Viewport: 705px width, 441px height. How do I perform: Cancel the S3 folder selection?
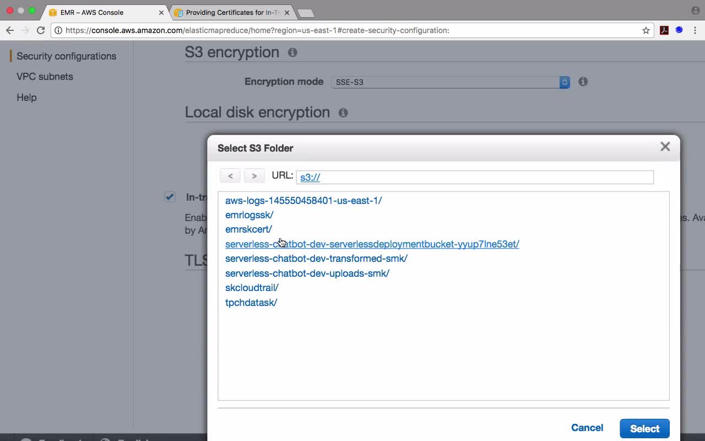coord(587,428)
